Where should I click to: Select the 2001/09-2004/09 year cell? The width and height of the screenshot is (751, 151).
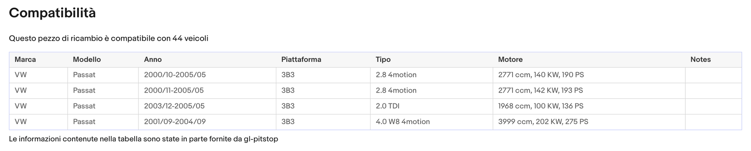pyautogui.click(x=207, y=122)
